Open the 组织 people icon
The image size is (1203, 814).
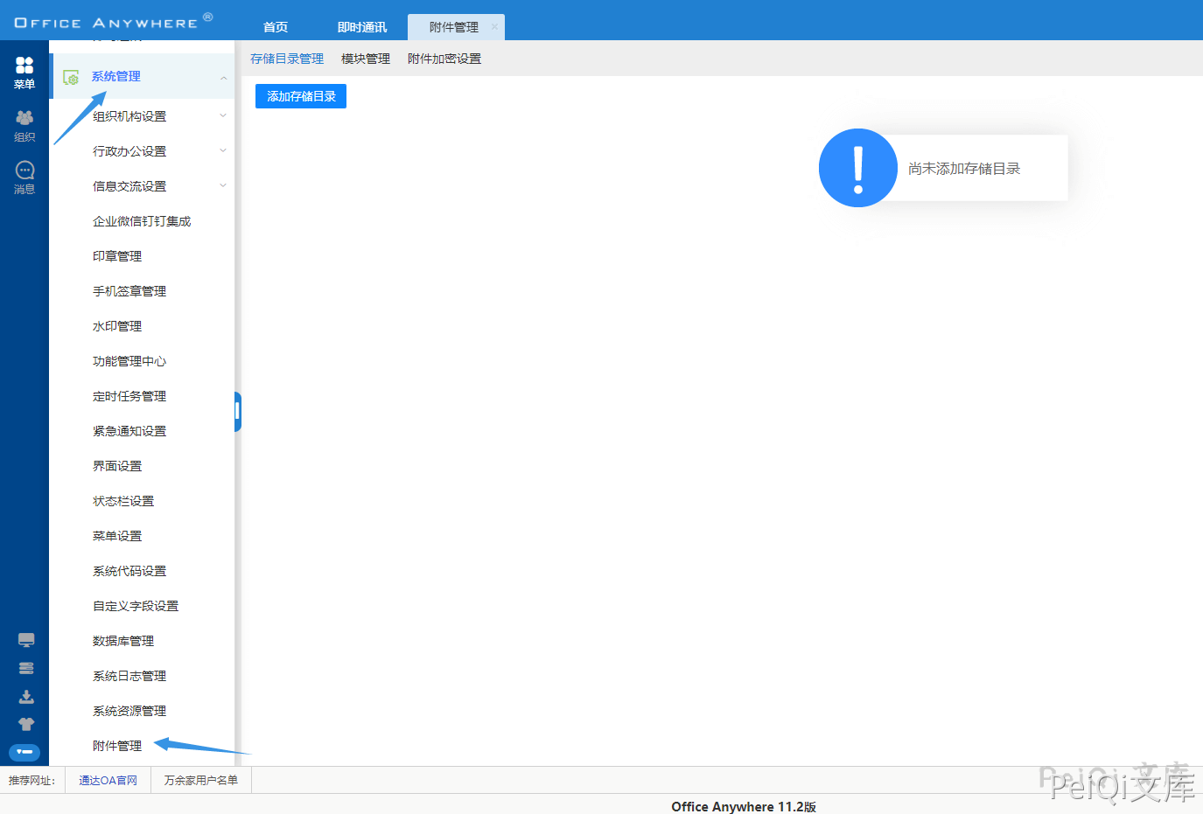(x=24, y=125)
